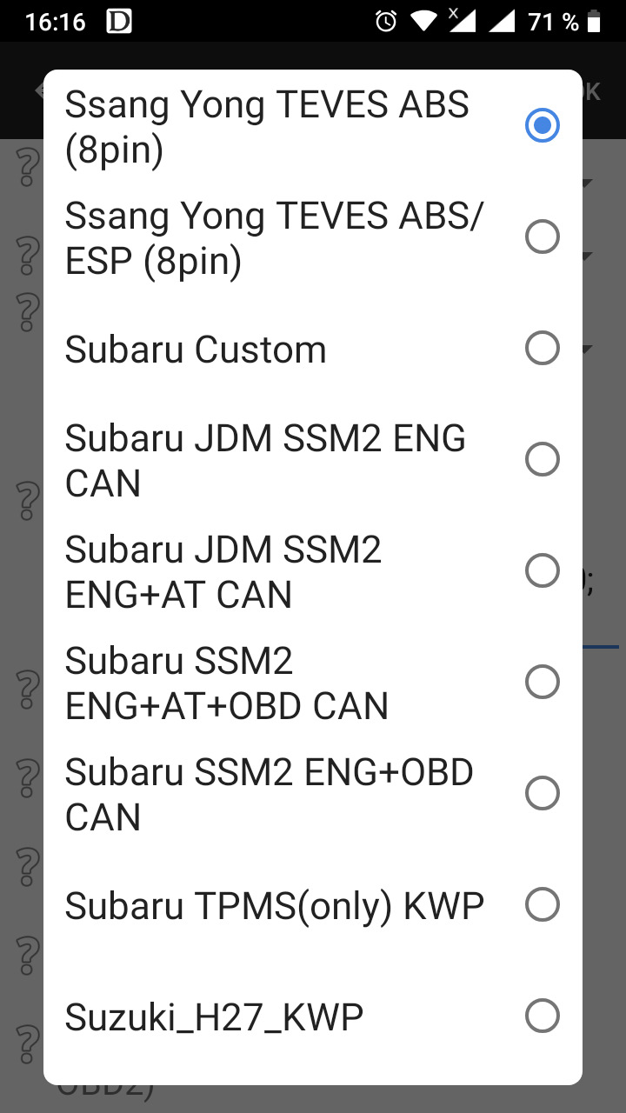Tap the Wi-Fi status bar icon
The height and width of the screenshot is (1113, 626).
pos(424,22)
